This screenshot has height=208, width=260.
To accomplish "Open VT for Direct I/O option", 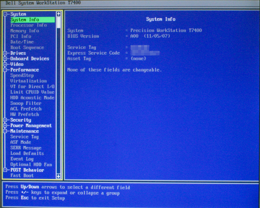I will tap(32, 86).
